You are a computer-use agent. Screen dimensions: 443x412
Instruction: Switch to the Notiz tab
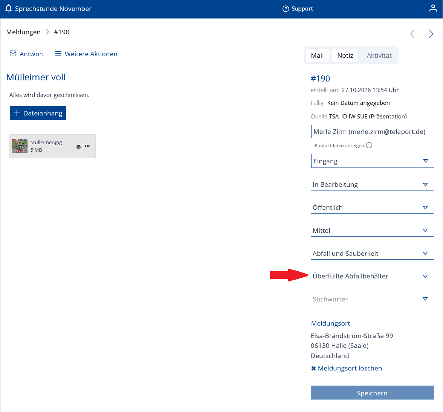point(345,55)
